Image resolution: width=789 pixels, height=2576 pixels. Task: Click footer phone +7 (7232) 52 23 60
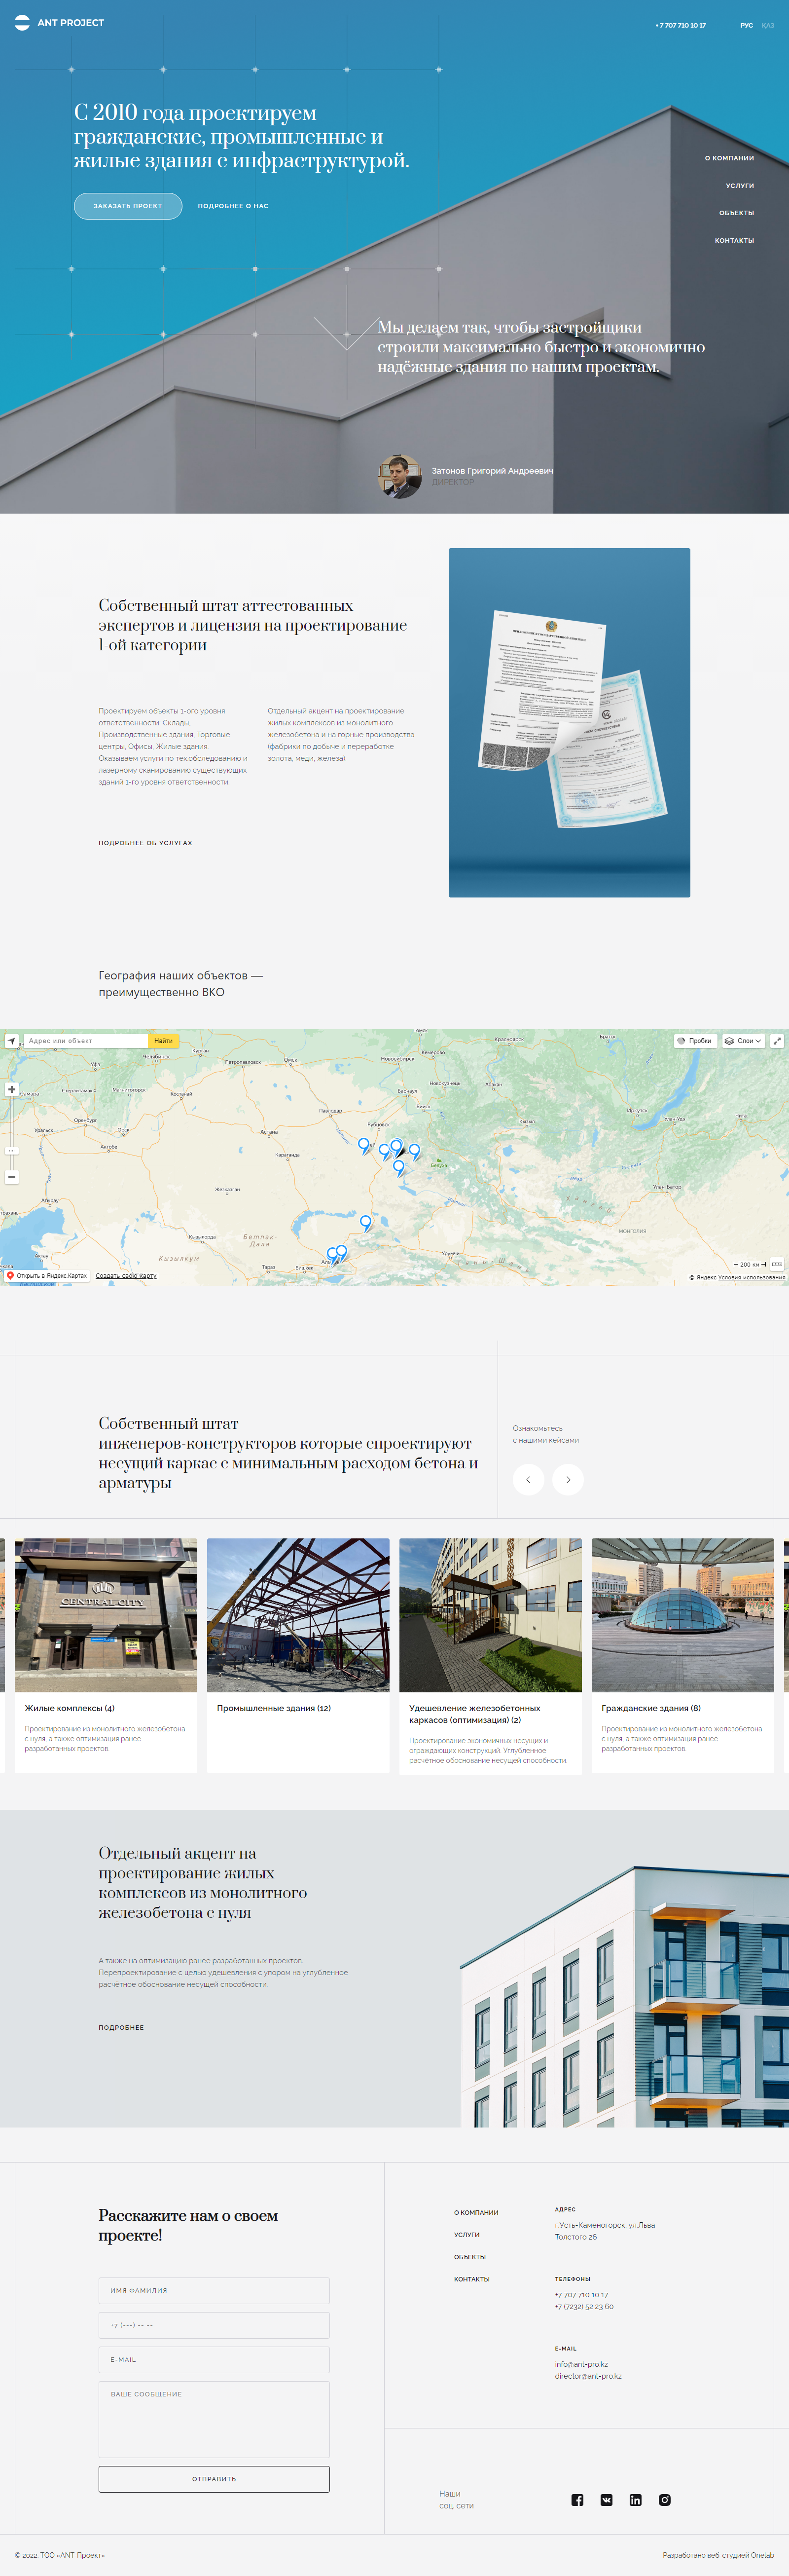coord(584,2307)
